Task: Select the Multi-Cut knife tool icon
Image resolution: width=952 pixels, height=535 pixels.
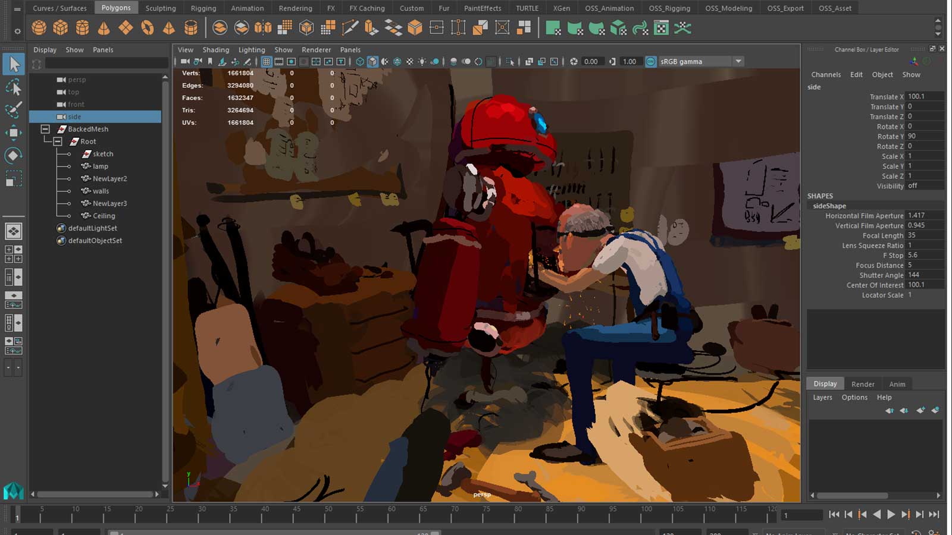Action: point(350,28)
